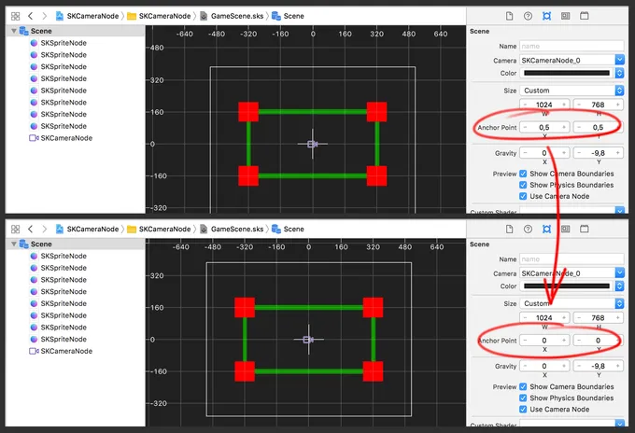Click Name field in lower window
Viewport: 635px width, 433px height.
tap(571, 259)
